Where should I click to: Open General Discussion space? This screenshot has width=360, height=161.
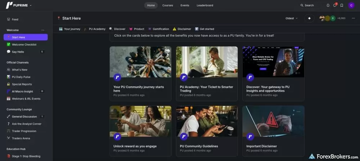[26, 117]
